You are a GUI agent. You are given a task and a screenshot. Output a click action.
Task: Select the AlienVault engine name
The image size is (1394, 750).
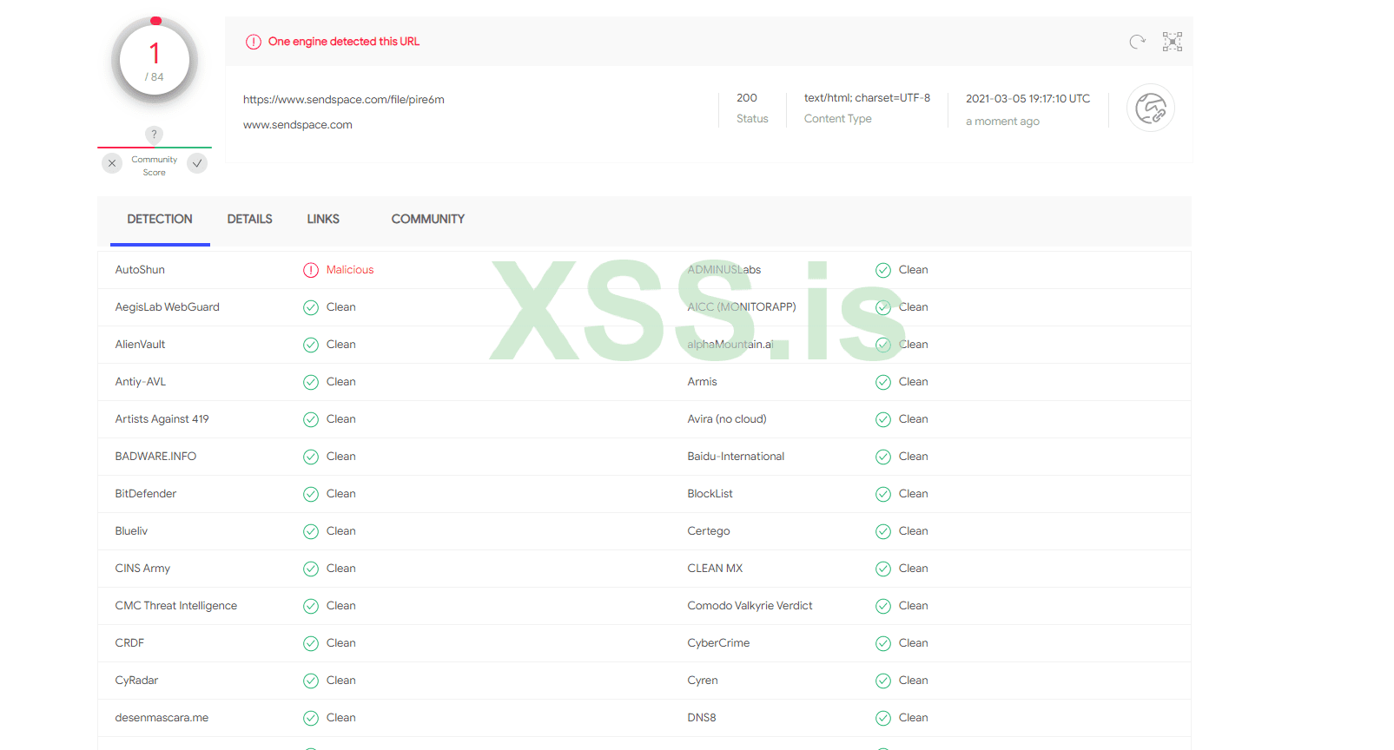141,345
